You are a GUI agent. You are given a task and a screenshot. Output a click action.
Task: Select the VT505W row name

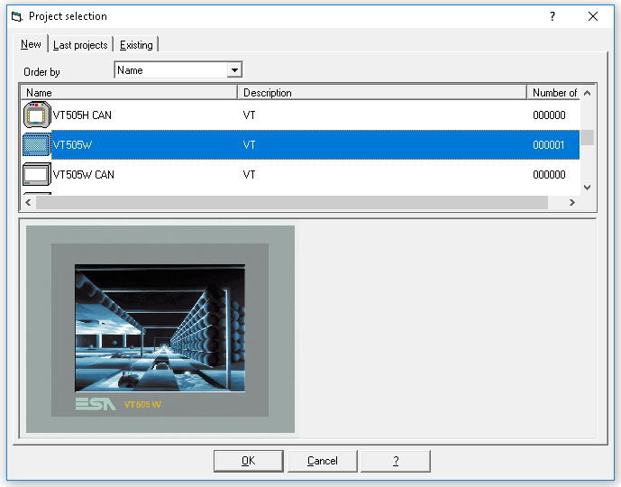pos(72,144)
